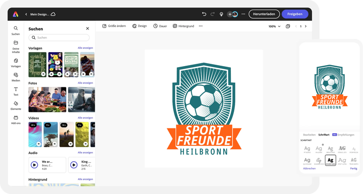
Task: Focus the Suchen search field
Action: (x=59, y=38)
